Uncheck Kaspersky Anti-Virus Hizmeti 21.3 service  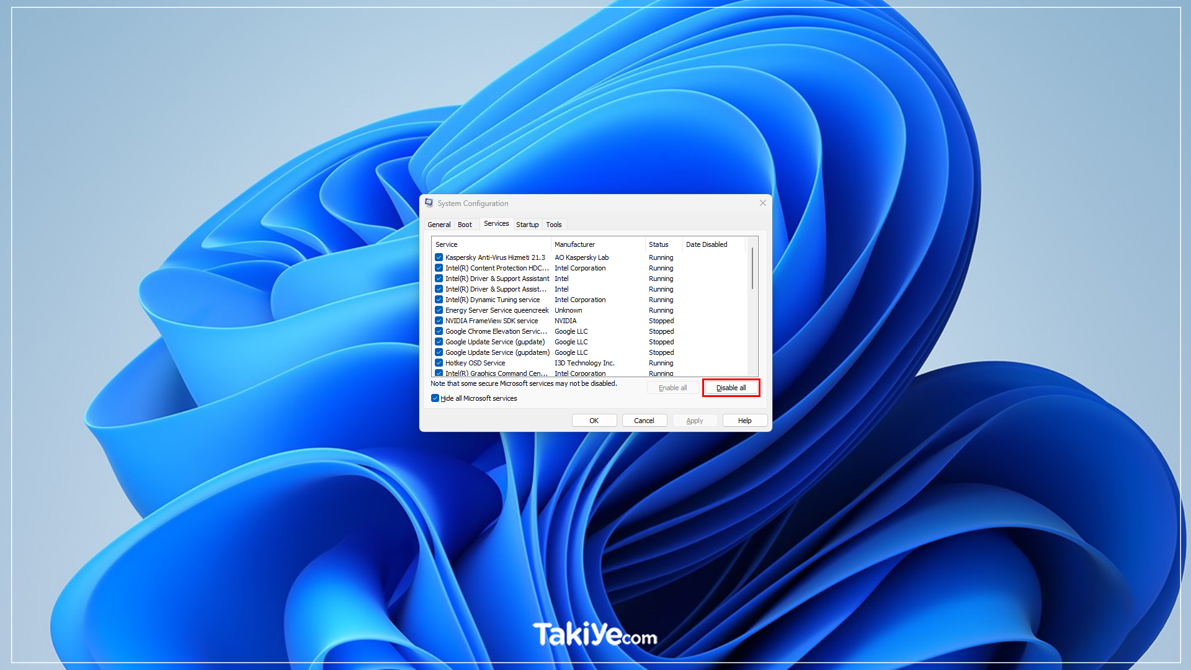pyautogui.click(x=439, y=257)
